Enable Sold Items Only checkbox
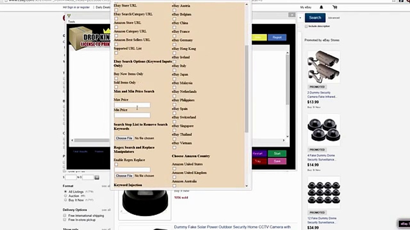Viewport: 410px width, 230px height. pos(116,87)
